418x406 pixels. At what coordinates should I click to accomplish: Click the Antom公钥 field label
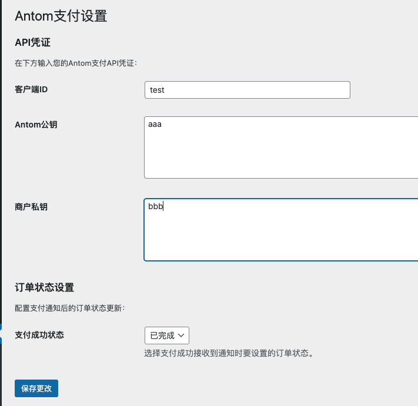(x=36, y=125)
